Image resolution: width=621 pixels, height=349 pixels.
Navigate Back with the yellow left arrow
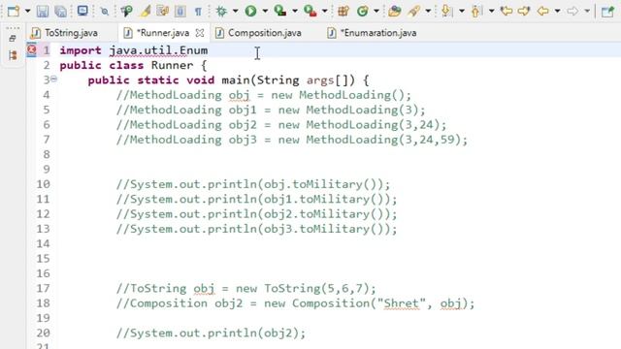point(542,11)
